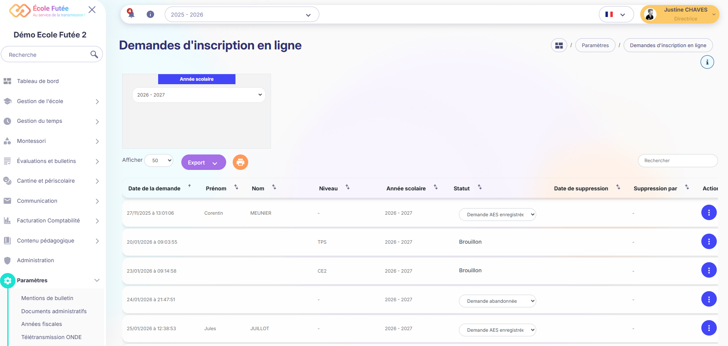Image resolution: width=728 pixels, height=346 pixels.
Task: Open the dashboard grid icon in breadcrumb
Action: point(559,45)
